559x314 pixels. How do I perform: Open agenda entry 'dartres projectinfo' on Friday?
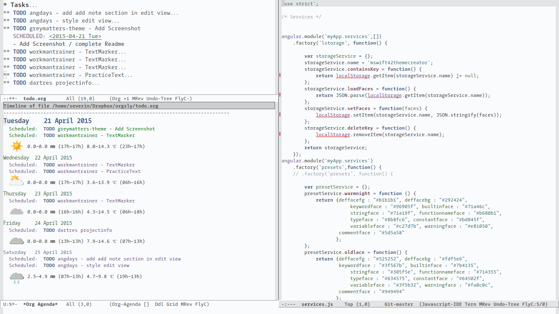[x=85, y=230]
